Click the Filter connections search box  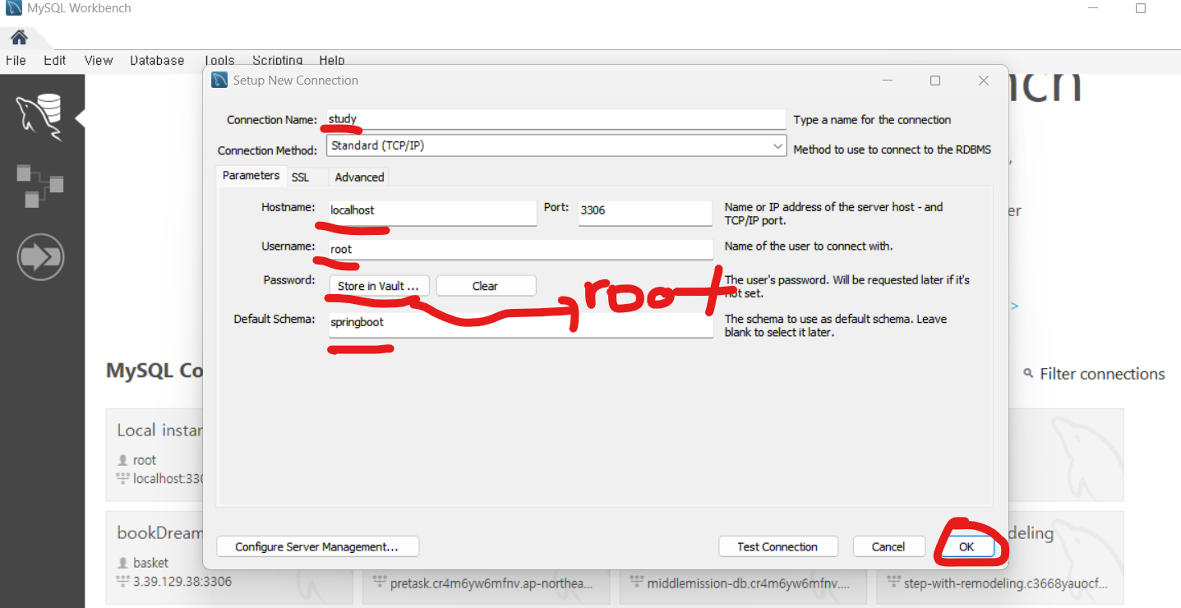(x=1102, y=374)
